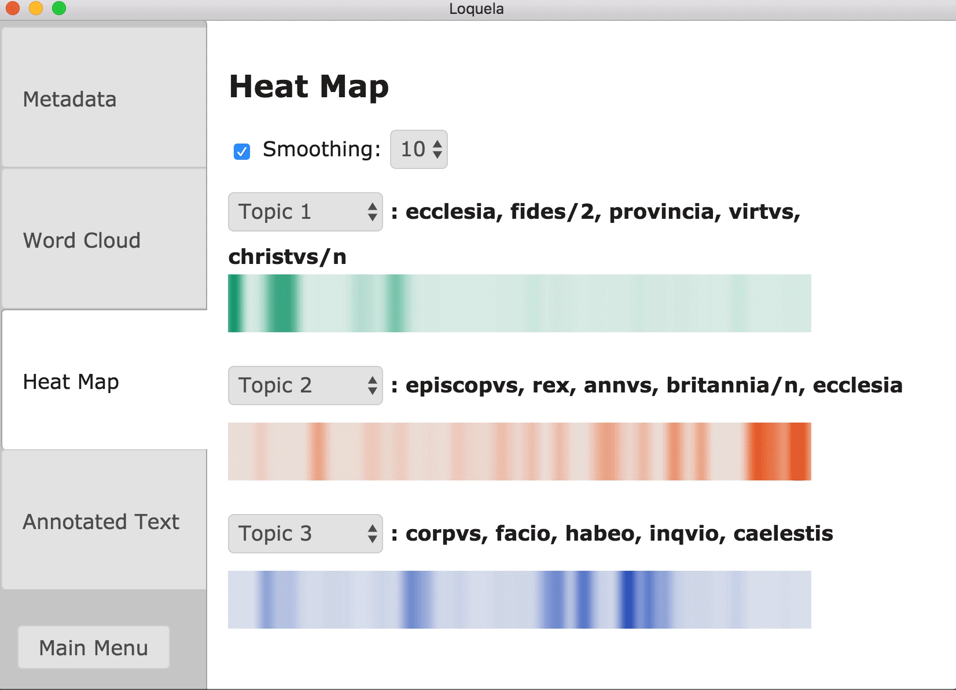Select the Heat Map sidebar tab
This screenshot has width=956, height=690.
tap(104, 381)
